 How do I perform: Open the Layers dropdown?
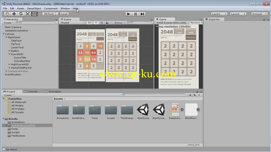click(219, 14)
